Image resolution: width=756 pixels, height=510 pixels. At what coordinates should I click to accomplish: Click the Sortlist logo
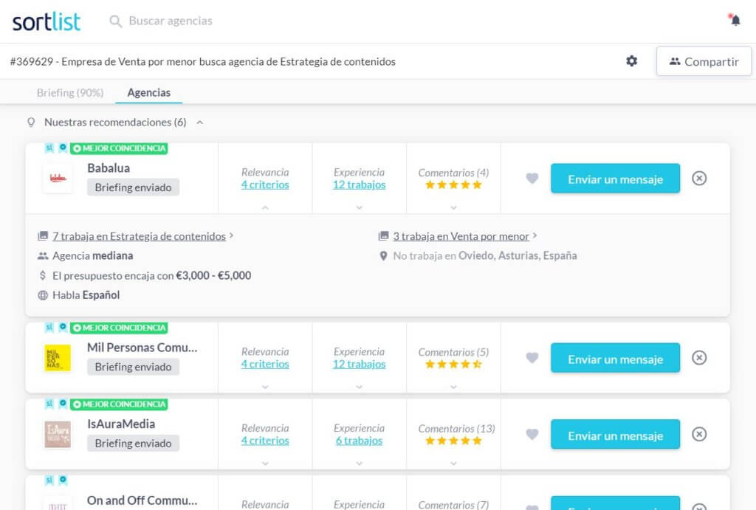47,21
